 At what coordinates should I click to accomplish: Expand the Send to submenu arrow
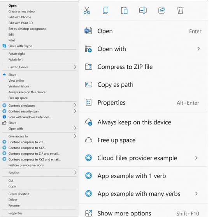[x=75, y=173]
